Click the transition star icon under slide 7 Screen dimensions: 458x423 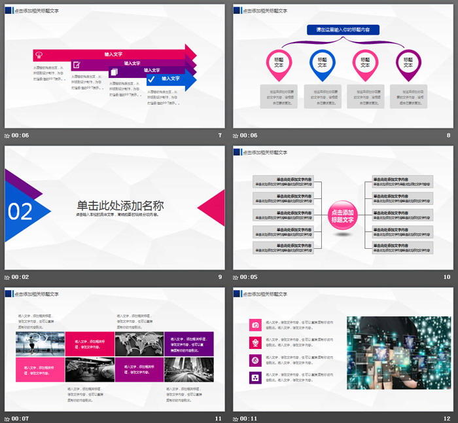click(7, 136)
